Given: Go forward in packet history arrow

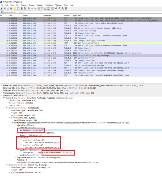Looking at the screenshot, I should [35, 9].
